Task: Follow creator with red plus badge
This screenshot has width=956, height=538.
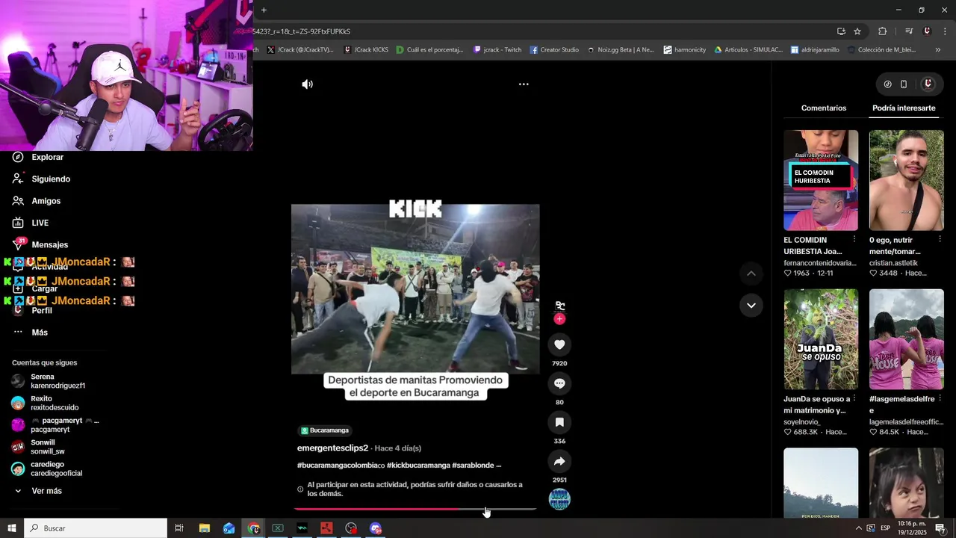Action: [x=559, y=319]
